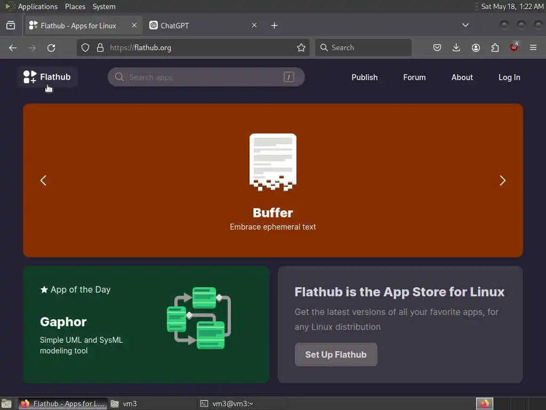Image resolution: width=546 pixels, height=410 pixels.
Task: Switch to the ChatGPT tab
Action: (x=204, y=26)
